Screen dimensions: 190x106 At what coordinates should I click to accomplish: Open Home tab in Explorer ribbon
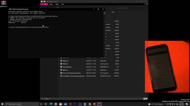point(51,4)
